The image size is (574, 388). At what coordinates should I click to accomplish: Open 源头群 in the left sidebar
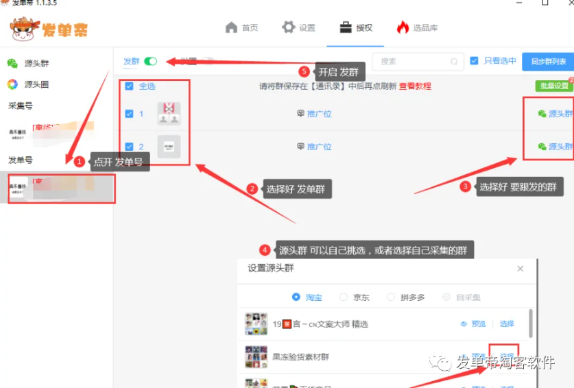coord(29,63)
